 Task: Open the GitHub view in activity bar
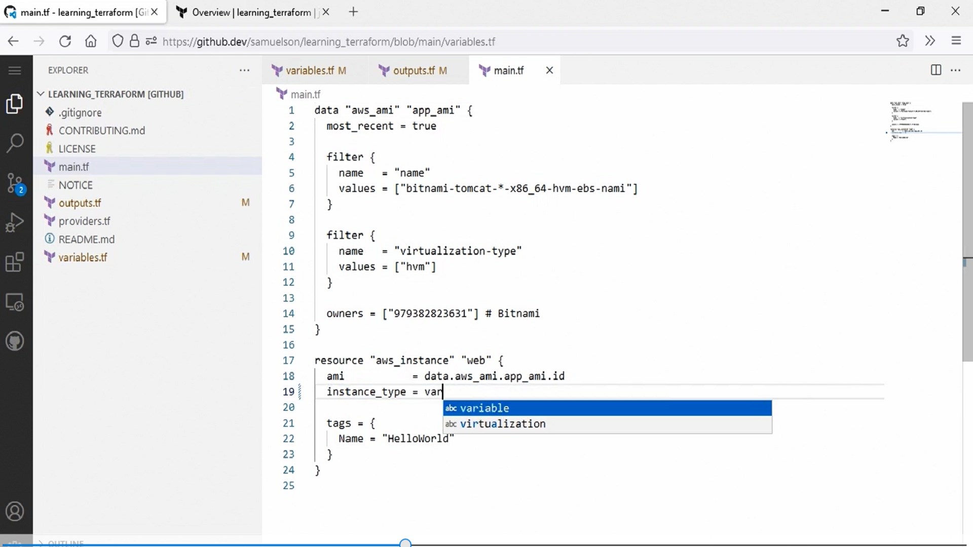15,341
